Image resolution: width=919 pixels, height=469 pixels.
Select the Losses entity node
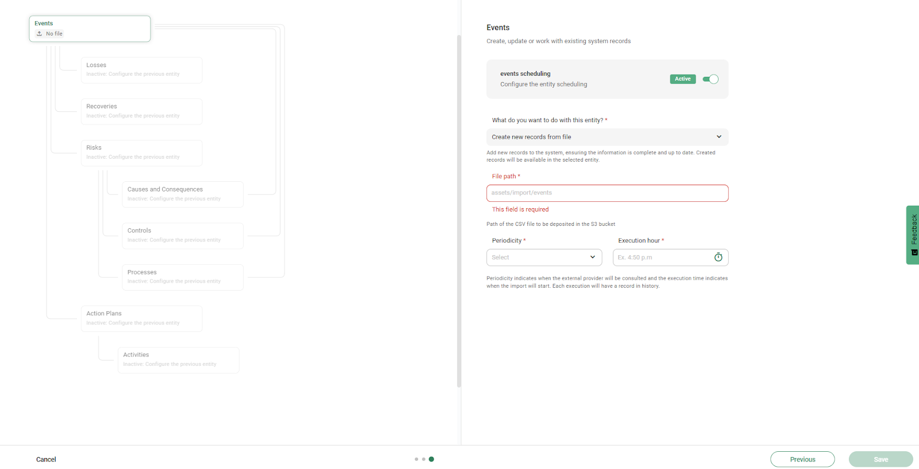141,70
